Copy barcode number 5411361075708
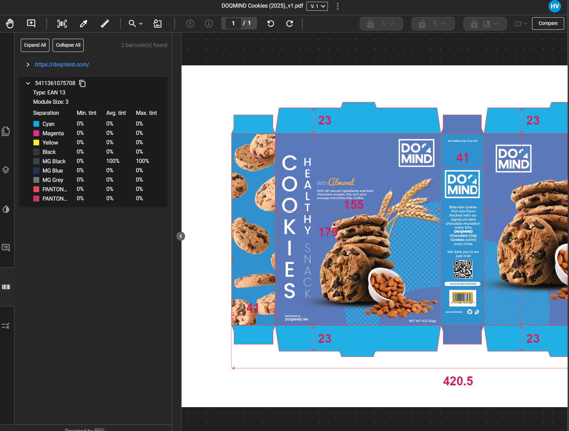Viewport: 569px width, 431px height. [x=82, y=83]
